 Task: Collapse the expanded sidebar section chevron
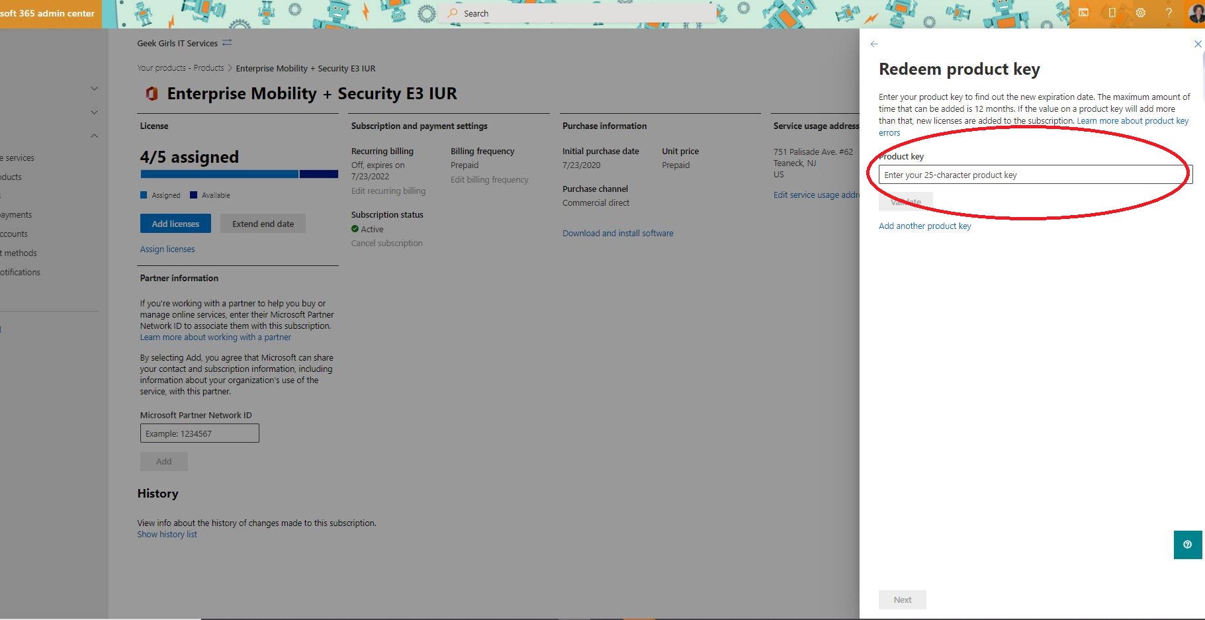click(x=94, y=136)
